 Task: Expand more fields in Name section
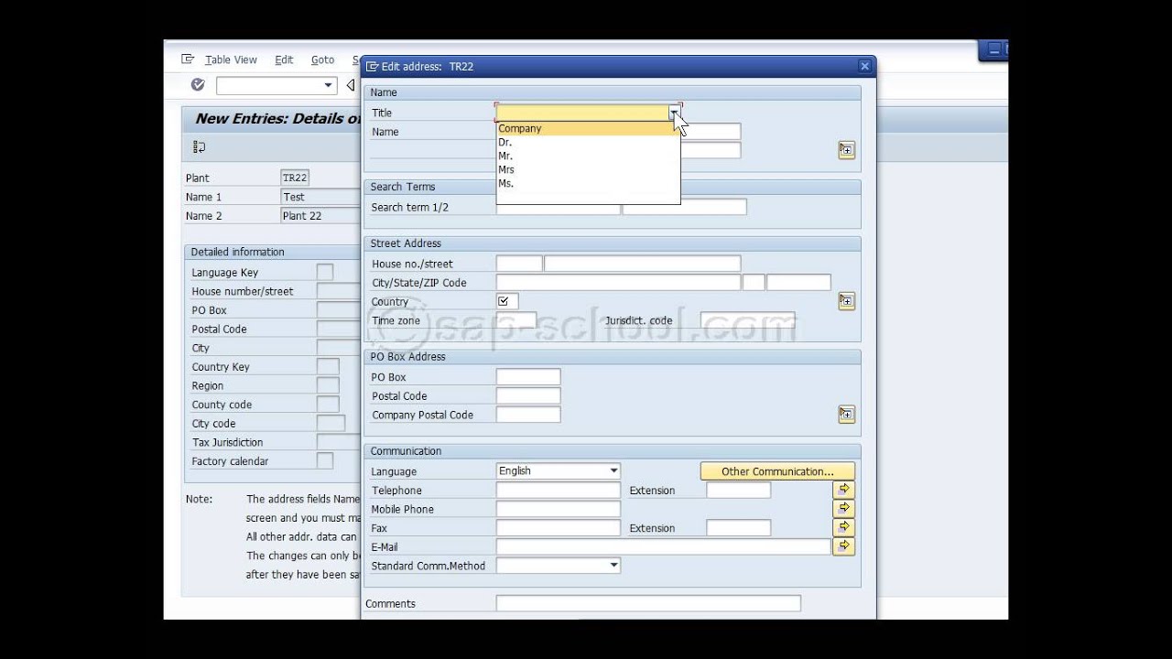click(x=846, y=149)
